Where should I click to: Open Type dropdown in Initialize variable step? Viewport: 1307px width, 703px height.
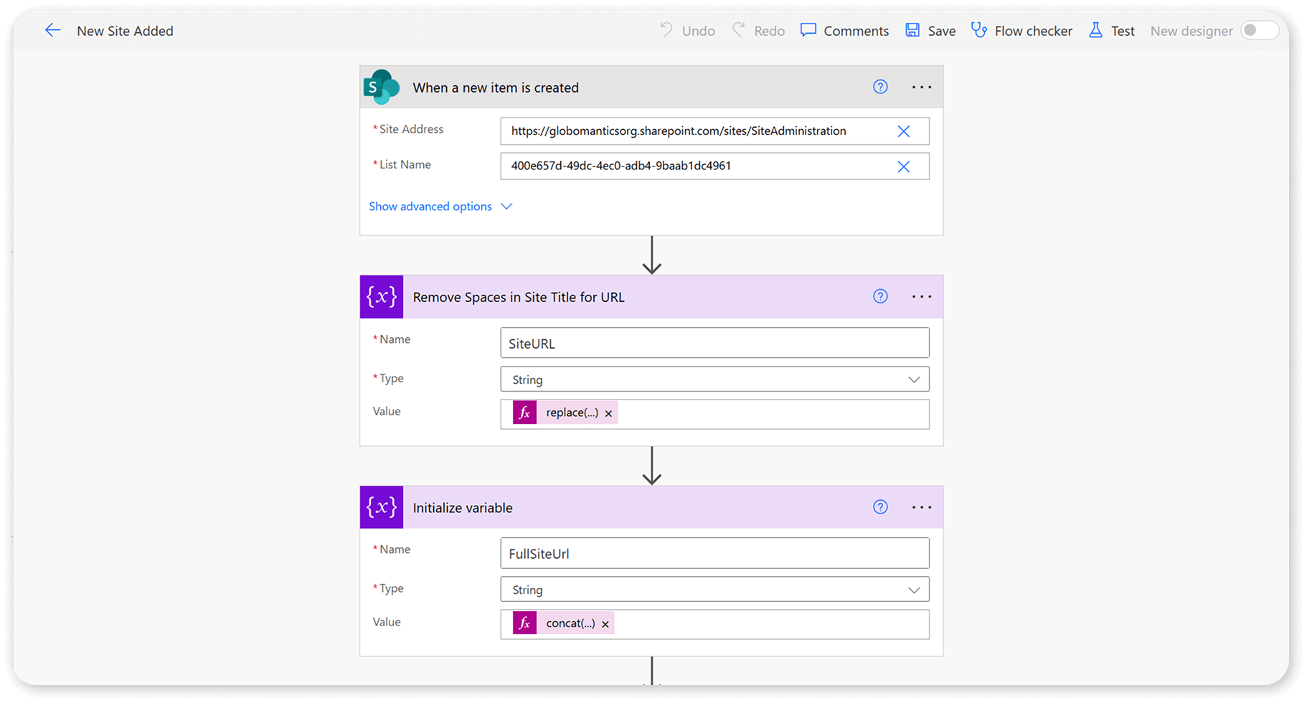click(714, 590)
